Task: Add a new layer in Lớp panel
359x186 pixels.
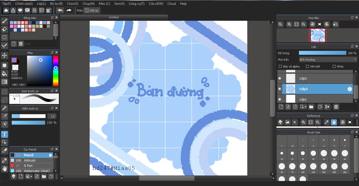Action: [x=281, y=106]
